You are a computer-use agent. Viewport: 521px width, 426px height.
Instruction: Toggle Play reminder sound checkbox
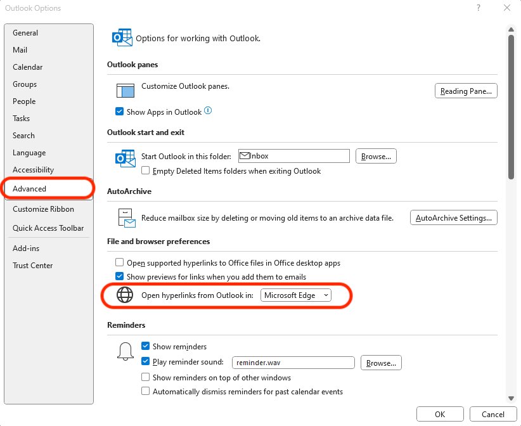145,361
